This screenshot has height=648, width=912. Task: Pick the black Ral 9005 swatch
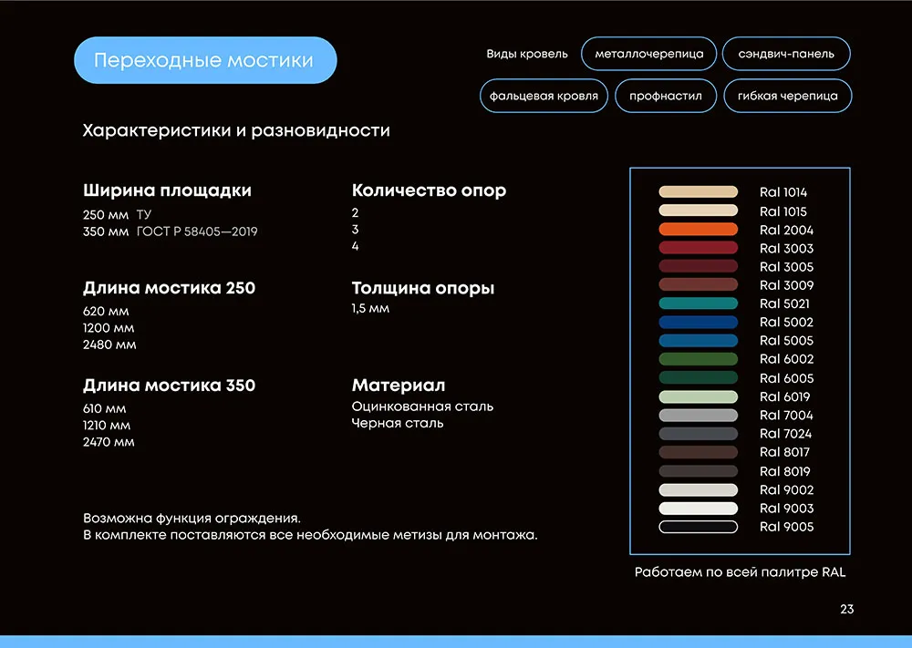[x=698, y=527]
